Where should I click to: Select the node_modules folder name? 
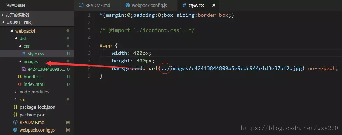point(34,92)
